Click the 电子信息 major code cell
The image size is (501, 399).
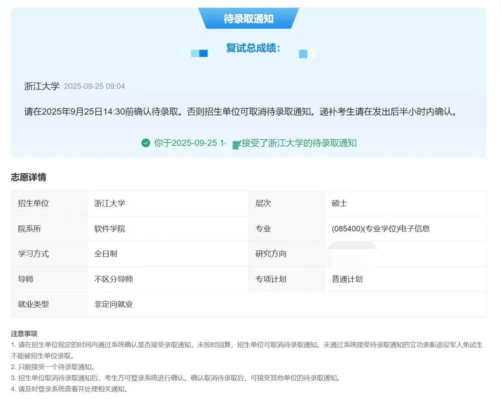tap(381, 229)
